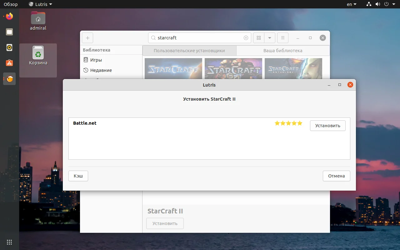
Task: Clear the starcraft search field
Action: coord(246,38)
